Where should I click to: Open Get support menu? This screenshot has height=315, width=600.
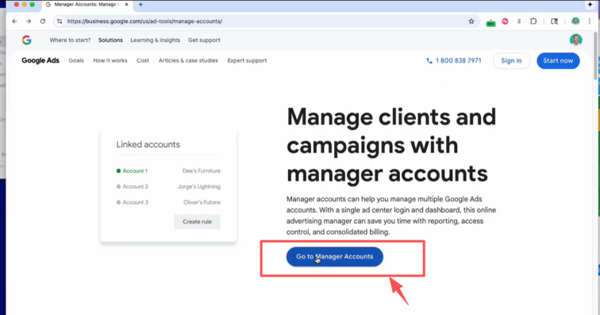pos(204,40)
